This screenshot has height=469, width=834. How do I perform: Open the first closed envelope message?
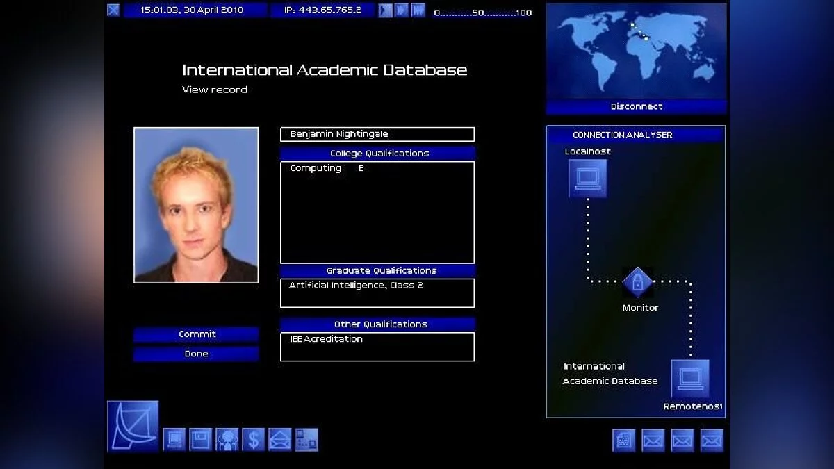click(653, 441)
